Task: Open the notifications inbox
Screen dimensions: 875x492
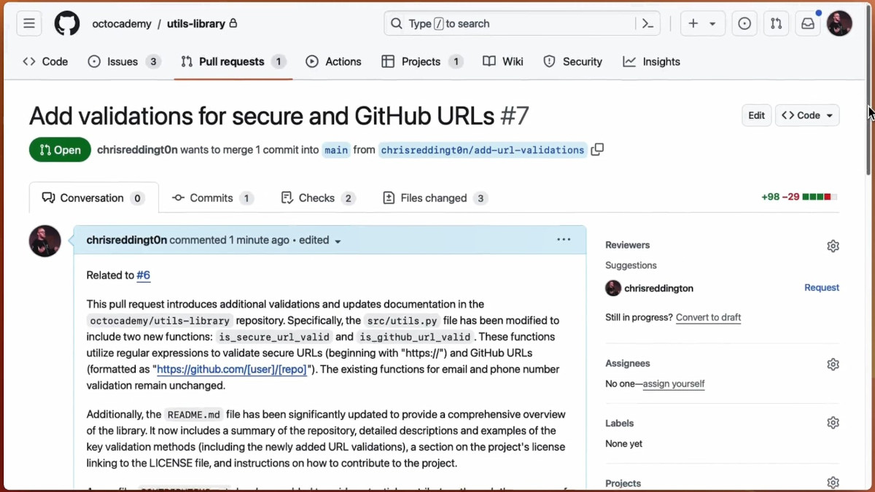Action: (808, 23)
